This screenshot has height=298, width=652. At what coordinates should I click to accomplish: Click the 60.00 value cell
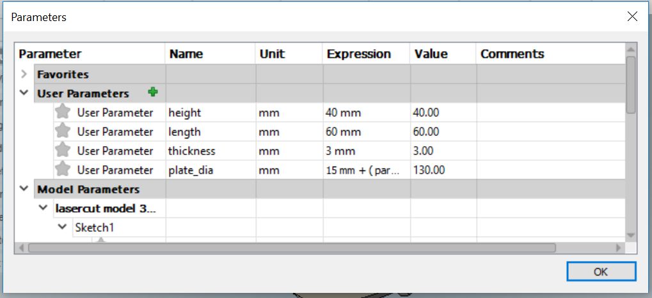[443, 132]
